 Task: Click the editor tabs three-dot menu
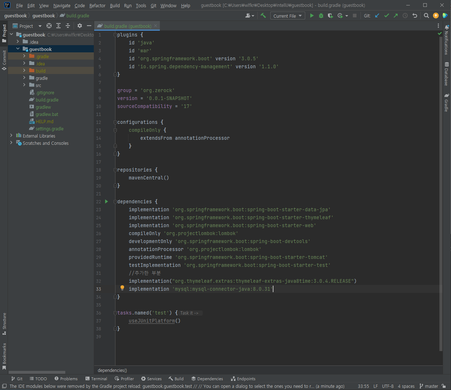pos(438,26)
